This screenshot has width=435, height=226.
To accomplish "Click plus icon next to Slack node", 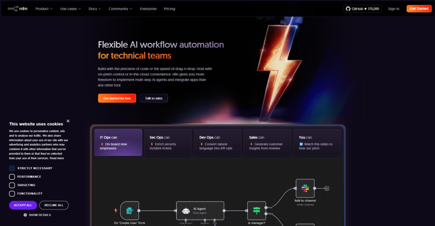I will [x=327, y=188].
